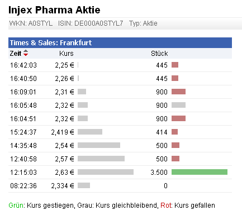Select the 16:42:03 trade time
The image size is (242, 220).
pyautogui.click(x=23, y=65)
